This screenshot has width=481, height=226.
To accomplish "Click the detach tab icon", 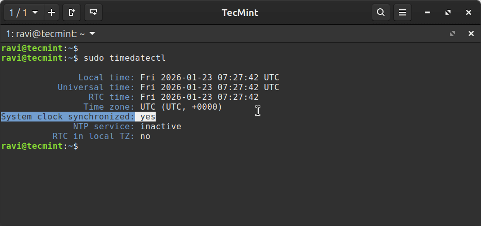I will [72, 12].
